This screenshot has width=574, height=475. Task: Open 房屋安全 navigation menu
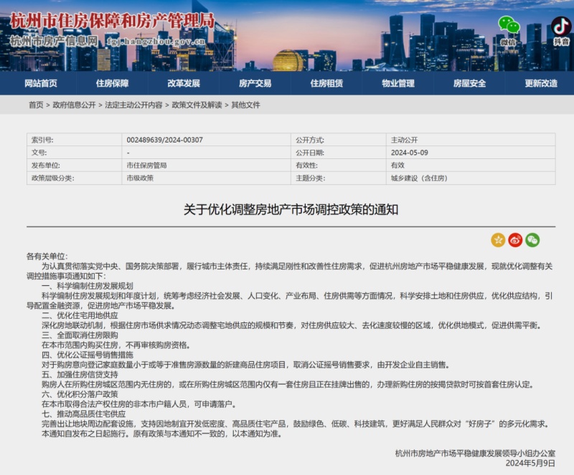pos(470,83)
